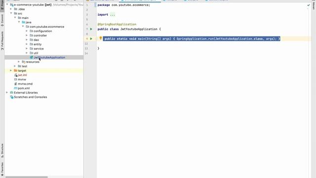Collapse the main folder
Image resolution: width=316 pixels, height=178 pixels.
pyautogui.click(x=15, y=18)
